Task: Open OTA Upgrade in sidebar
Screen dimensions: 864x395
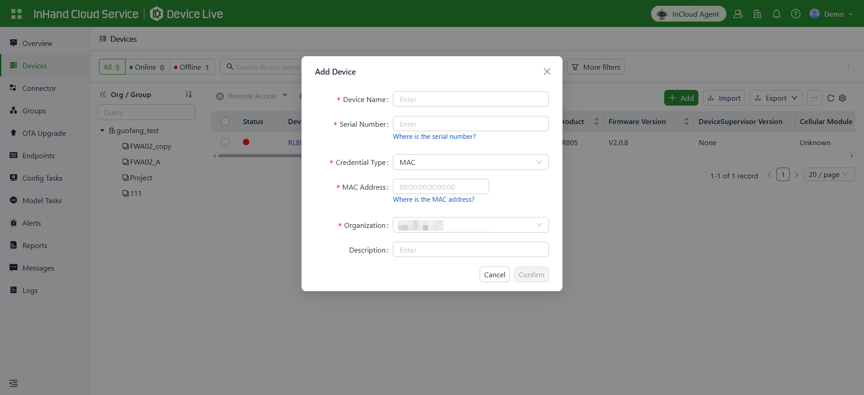Action: click(x=44, y=133)
